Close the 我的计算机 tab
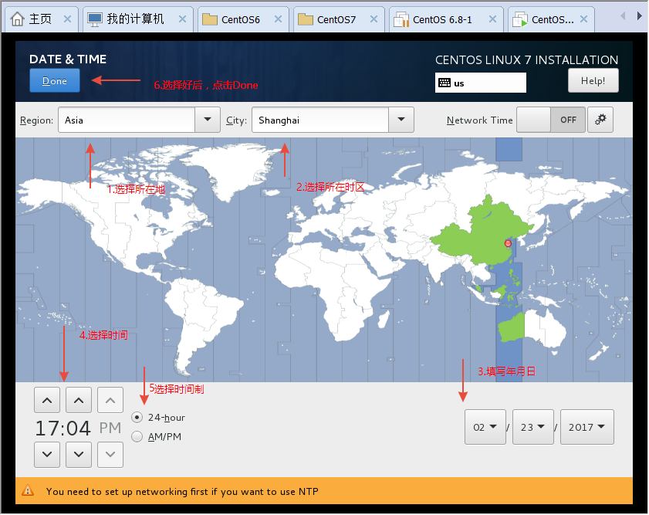The height and width of the screenshot is (515, 649). click(x=183, y=19)
